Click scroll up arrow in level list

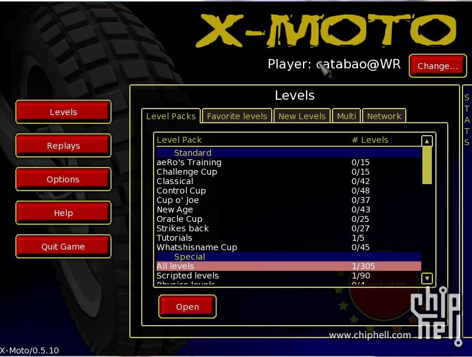click(x=427, y=141)
